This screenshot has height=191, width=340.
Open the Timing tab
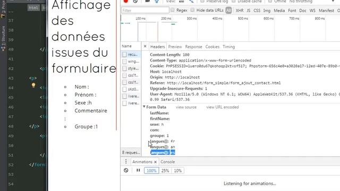[x=228, y=47]
